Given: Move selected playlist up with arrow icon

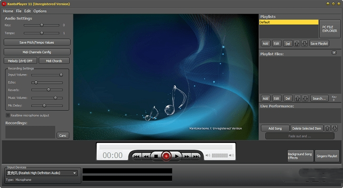Looking at the screenshot, I should [297, 44].
